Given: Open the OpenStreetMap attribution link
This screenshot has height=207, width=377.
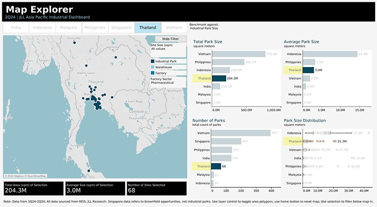Looking at the screenshot, I should point(37,176).
